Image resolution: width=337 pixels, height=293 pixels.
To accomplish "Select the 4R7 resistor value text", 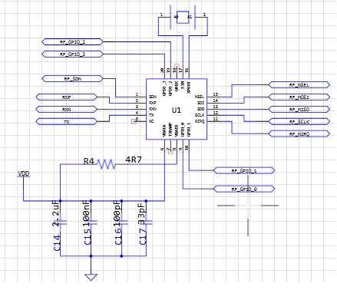I will click(134, 160).
